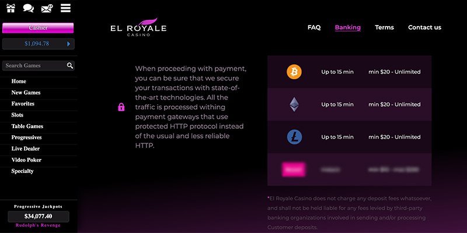Open the gift box promotions icon

10,8
